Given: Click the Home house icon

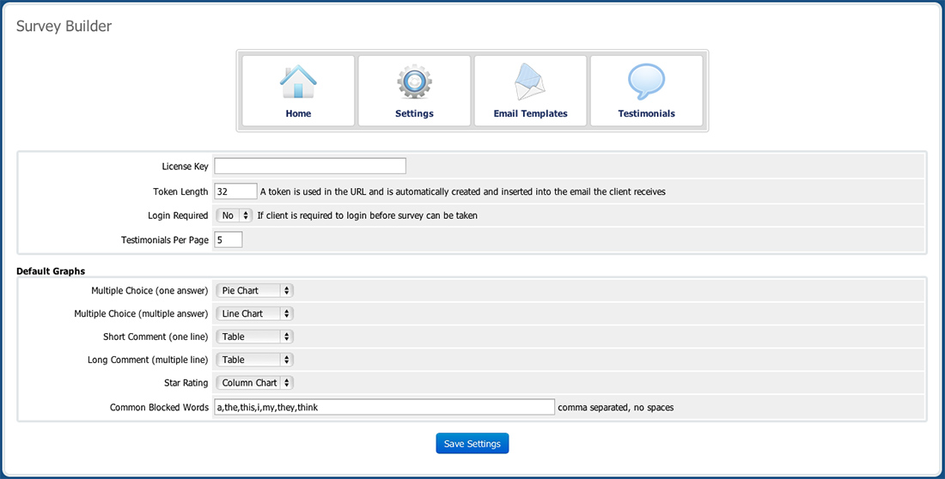Looking at the screenshot, I should (x=298, y=83).
